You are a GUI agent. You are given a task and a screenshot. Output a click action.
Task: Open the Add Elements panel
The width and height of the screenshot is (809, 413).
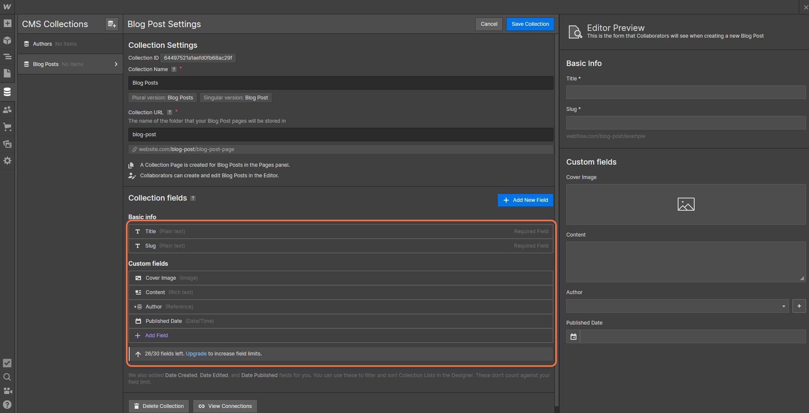[x=7, y=23]
